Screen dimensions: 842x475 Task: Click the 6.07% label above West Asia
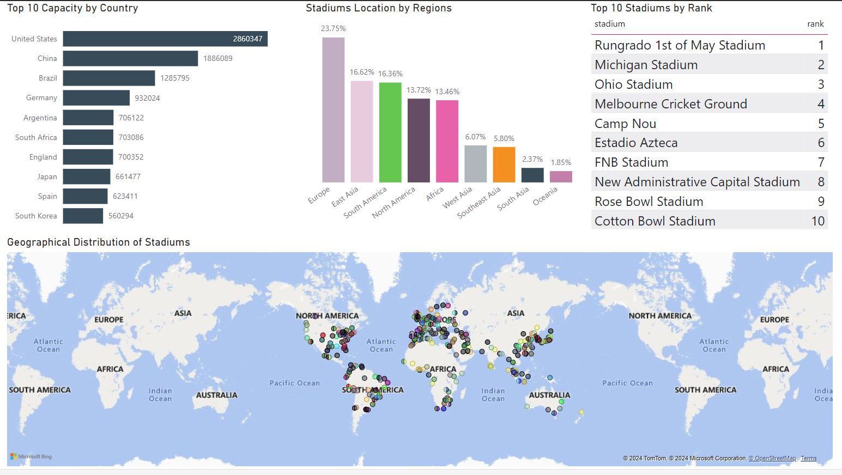pos(476,137)
